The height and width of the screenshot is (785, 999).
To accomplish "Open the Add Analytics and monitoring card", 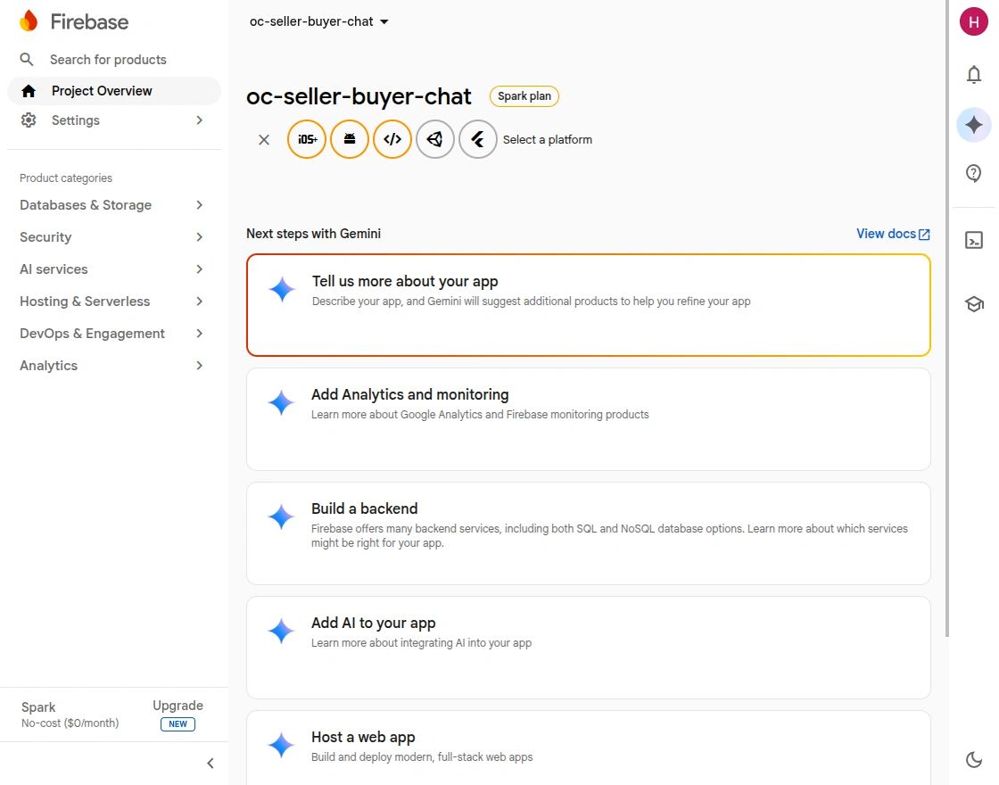I will (588, 419).
